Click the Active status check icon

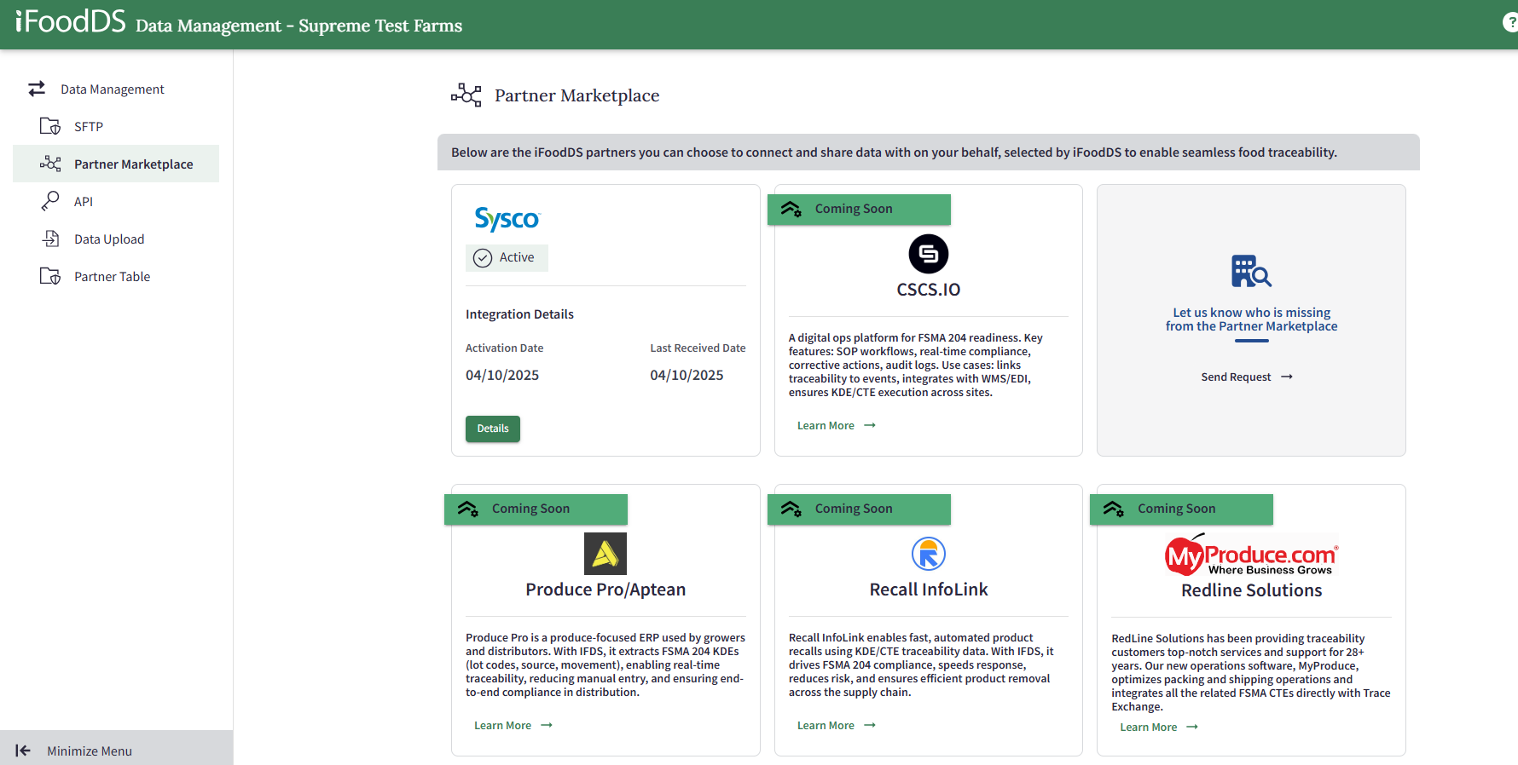coord(483,258)
